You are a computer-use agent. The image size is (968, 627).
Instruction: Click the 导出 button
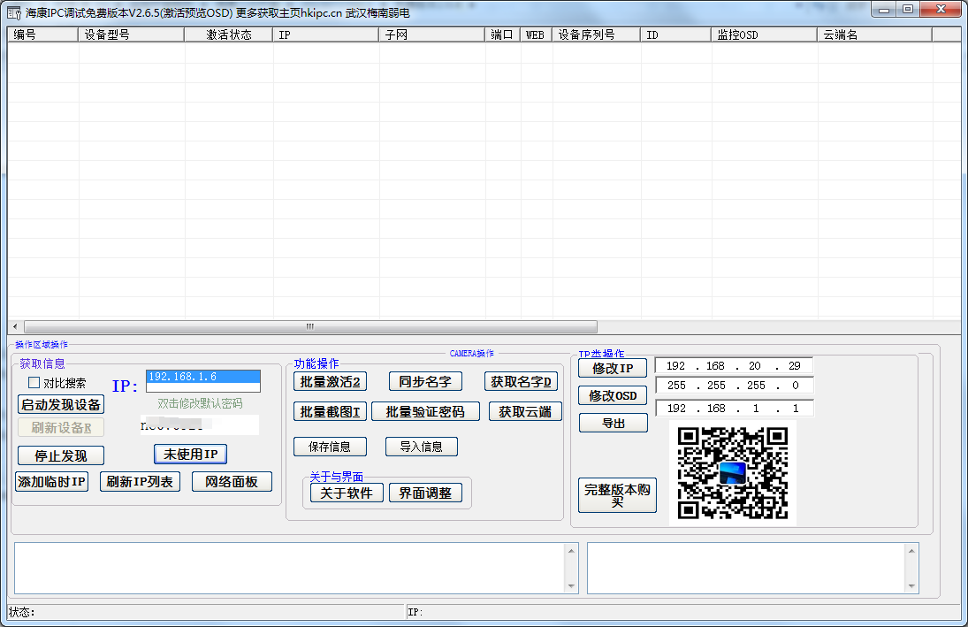(614, 423)
